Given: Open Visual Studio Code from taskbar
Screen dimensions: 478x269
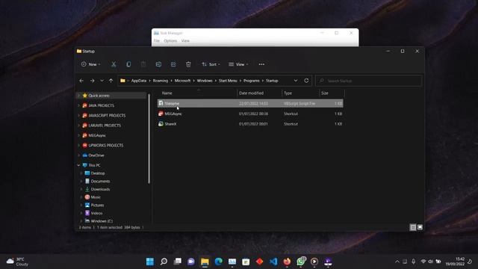Looking at the screenshot, I should click(273, 262).
